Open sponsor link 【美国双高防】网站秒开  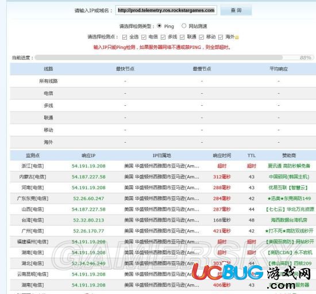click(290, 242)
